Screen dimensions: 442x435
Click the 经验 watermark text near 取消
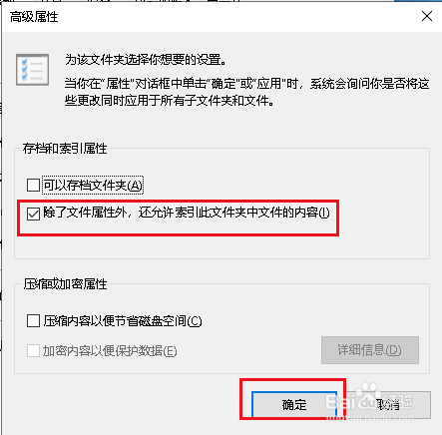click(398, 401)
